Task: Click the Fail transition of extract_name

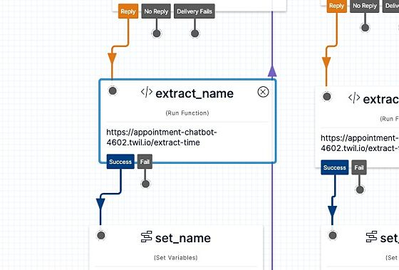Action: coord(145,162)
